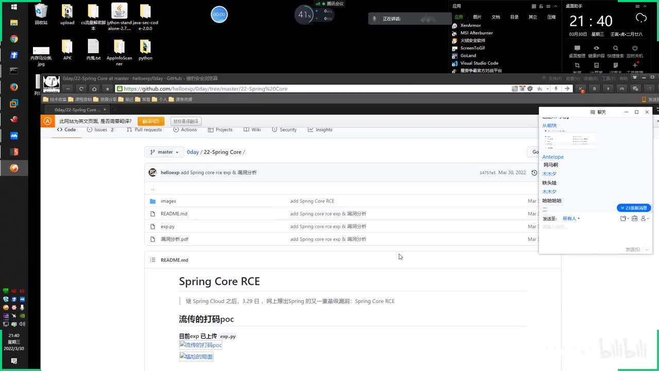Image resolution: width=659 pixels, height=371 pixels.
Task: Open the master branch dropdown
Action: click(x=164, y=152)
